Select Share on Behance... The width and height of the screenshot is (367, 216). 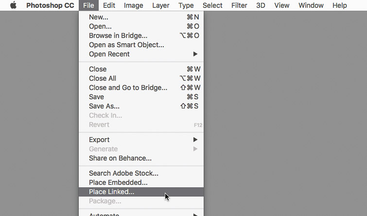141,158
